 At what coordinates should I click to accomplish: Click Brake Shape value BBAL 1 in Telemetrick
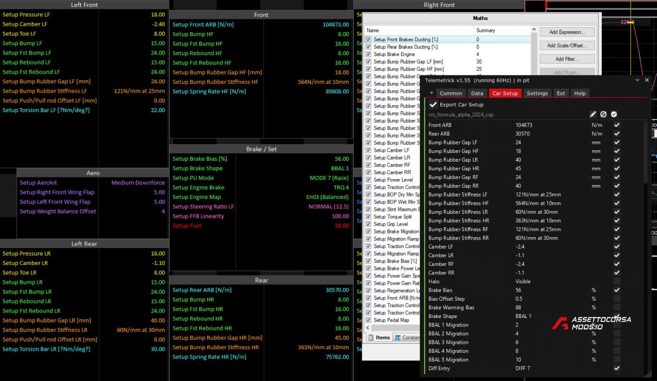(523, 316)
